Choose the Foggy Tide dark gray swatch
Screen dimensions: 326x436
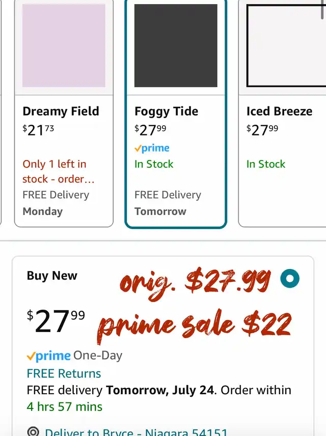tap(176, 46)
